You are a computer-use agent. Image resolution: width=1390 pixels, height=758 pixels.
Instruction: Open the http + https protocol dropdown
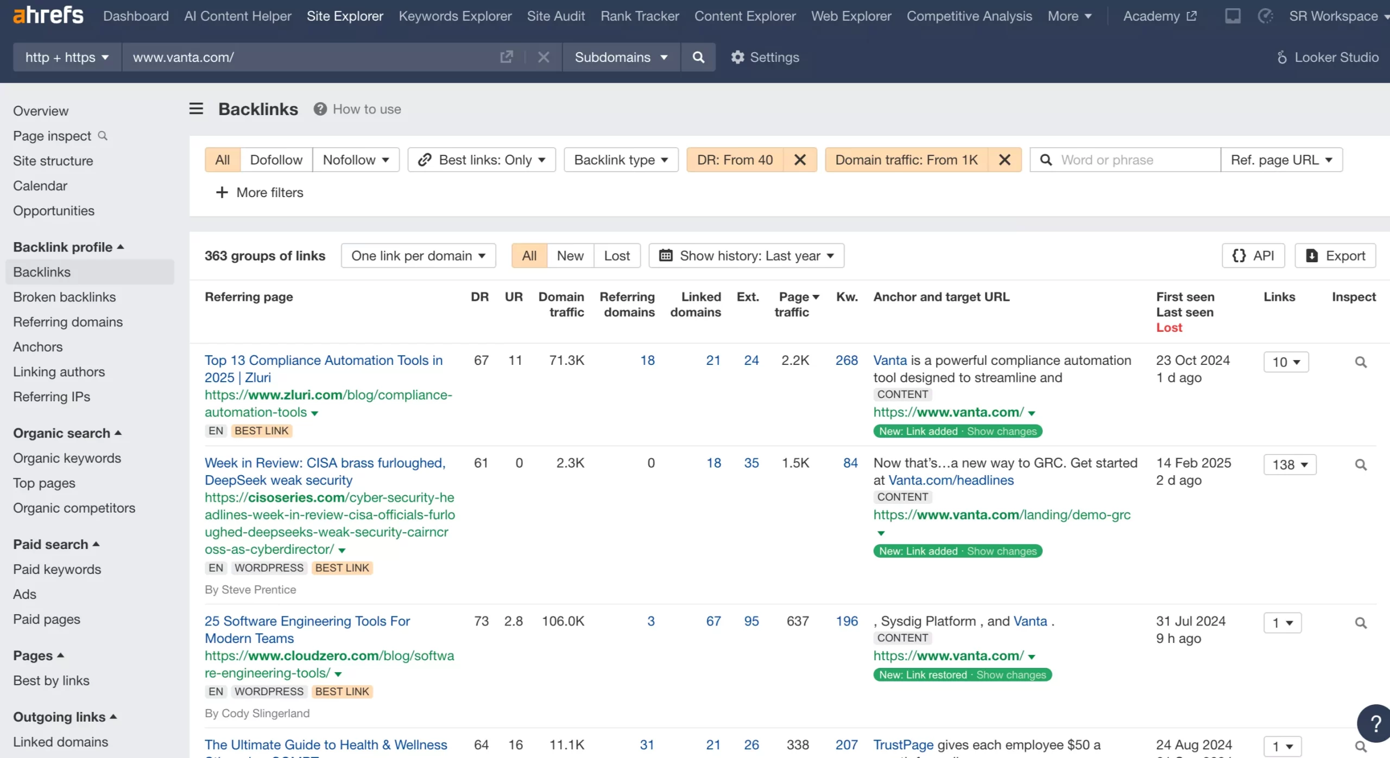click(67, 57)
